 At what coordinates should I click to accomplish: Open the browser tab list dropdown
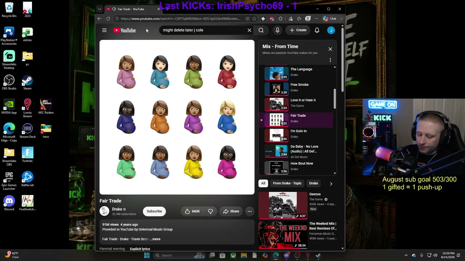tap(100, 9)
